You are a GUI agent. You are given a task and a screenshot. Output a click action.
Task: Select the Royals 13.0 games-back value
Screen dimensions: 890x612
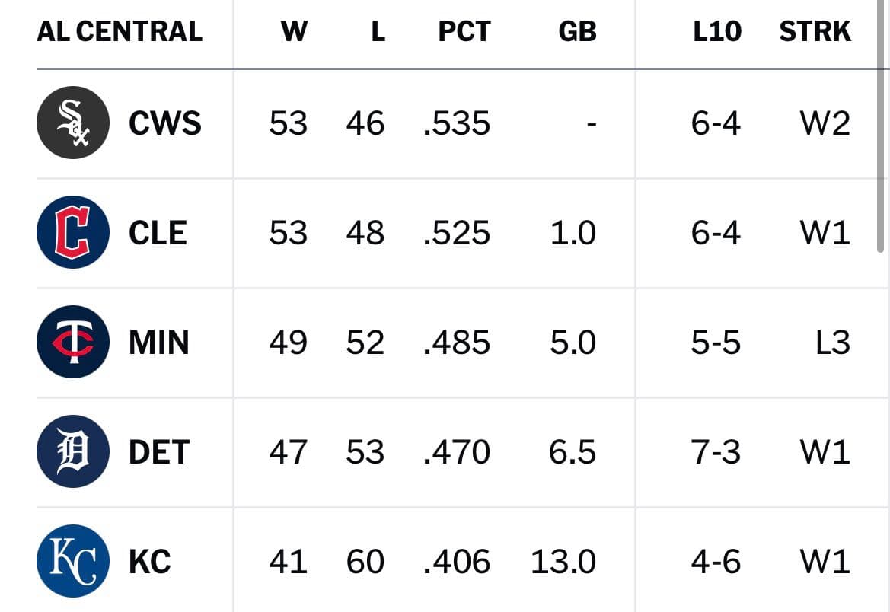563,562
